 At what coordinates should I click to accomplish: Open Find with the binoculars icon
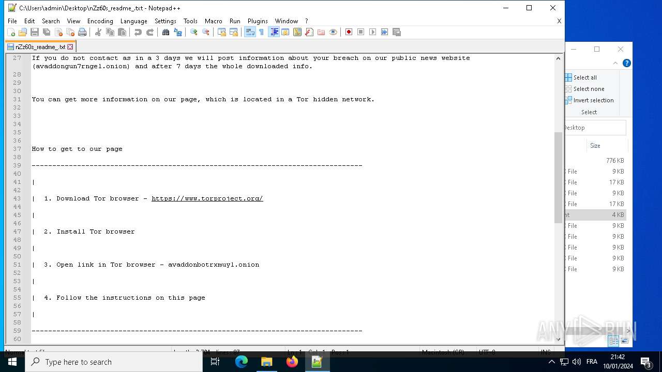click(166, 32)
